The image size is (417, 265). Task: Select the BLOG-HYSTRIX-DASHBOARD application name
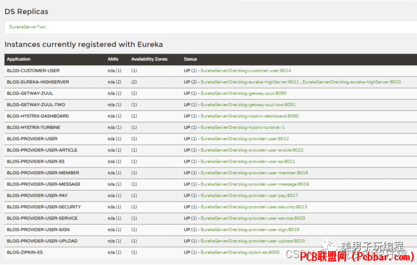[38, 116]
